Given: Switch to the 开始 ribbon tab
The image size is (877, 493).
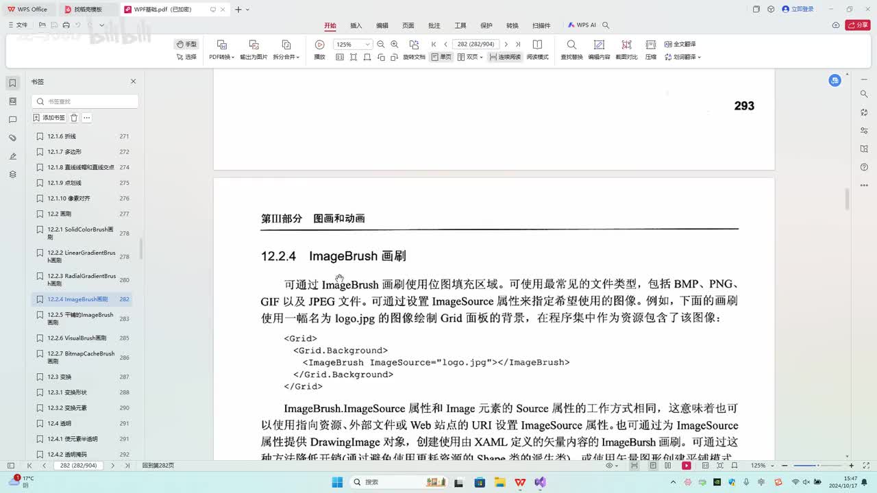Looking at the screenshot, I should tap(330, 25).
